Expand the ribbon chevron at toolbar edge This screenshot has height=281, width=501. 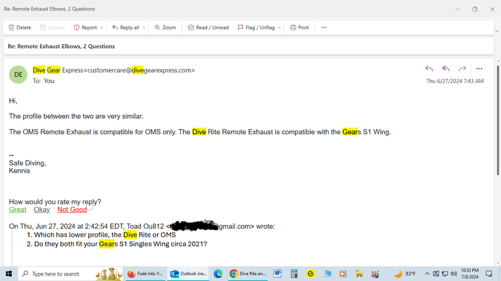click(497, 31)
